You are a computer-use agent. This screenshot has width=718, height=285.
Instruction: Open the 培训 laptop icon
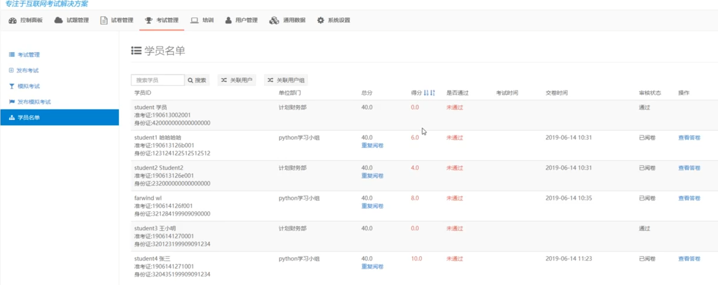point(194,20)
